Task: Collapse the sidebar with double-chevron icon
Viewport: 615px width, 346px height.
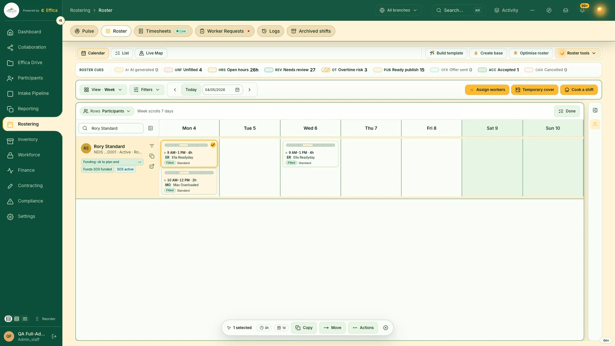Action: click(x=61, y=21)
